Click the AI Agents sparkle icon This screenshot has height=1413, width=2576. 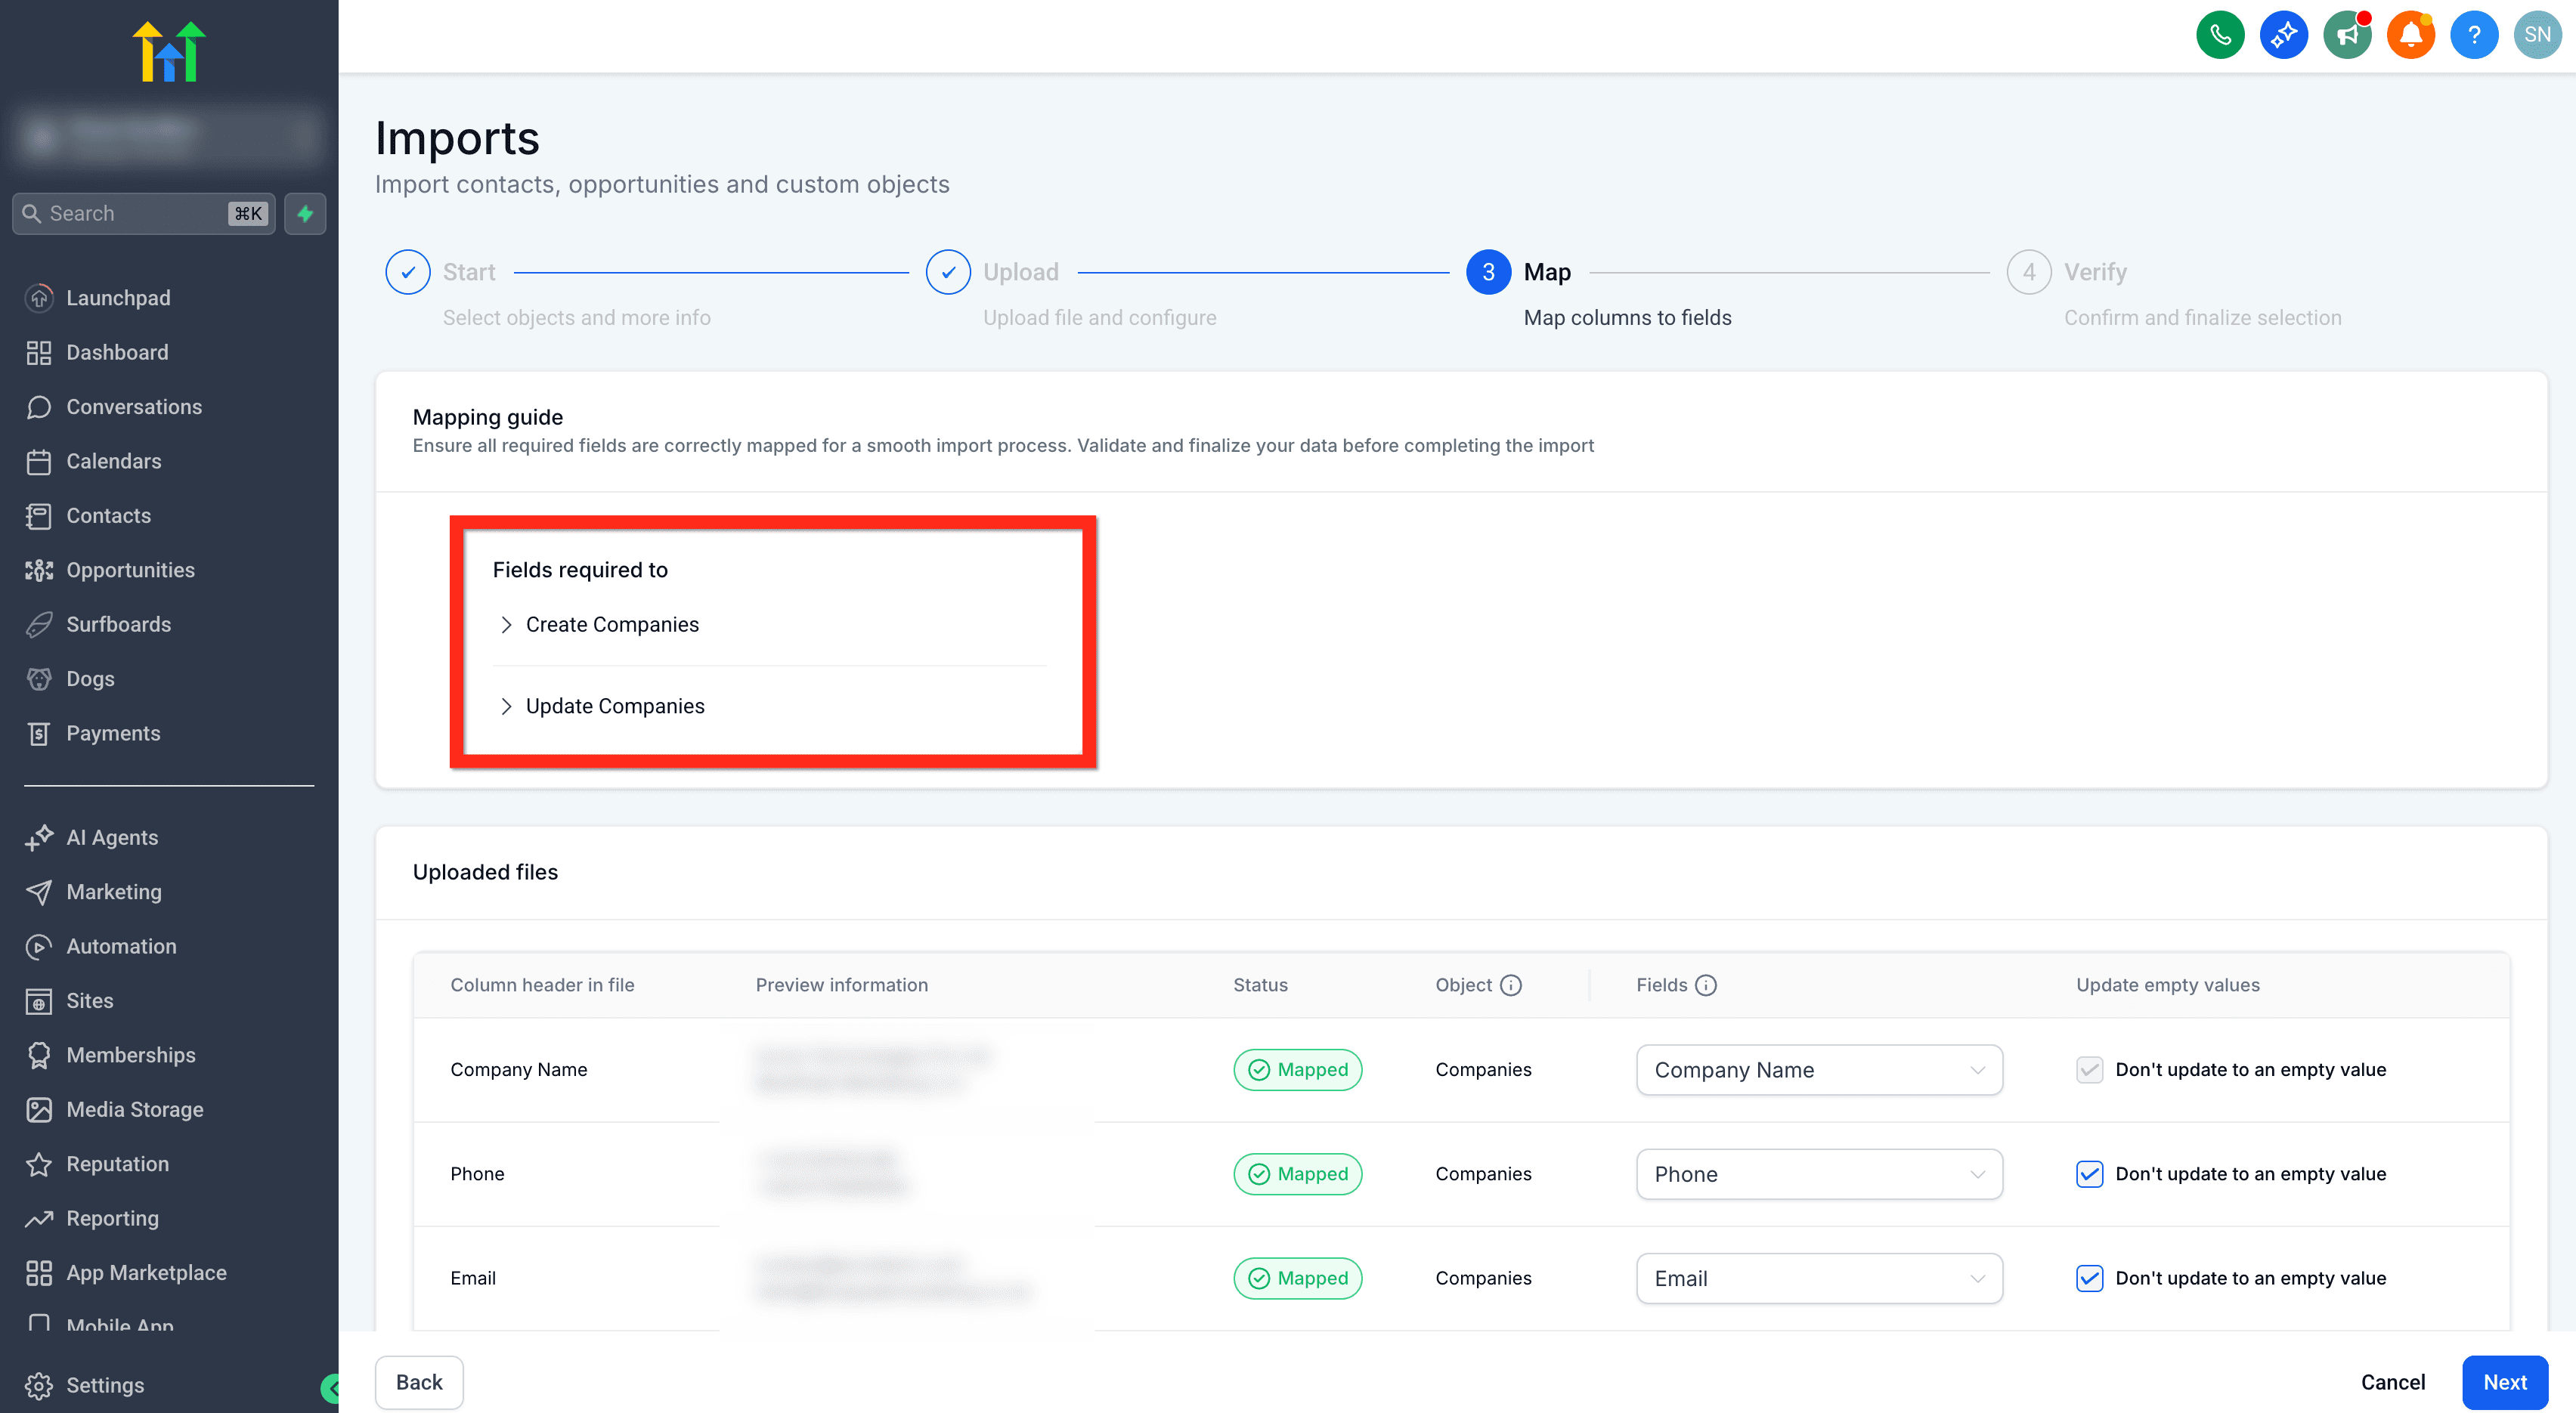tap(39, 838)
